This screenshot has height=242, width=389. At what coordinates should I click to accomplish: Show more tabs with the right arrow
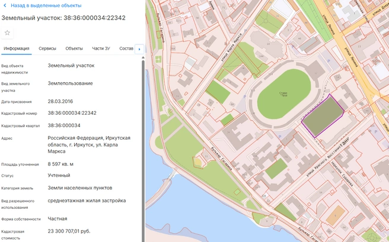pyautogui.click(x=139, y=49)
